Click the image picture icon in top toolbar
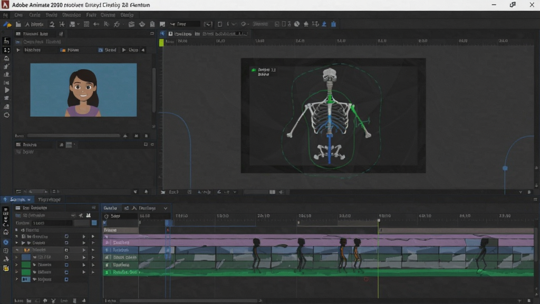 point(162,24)
